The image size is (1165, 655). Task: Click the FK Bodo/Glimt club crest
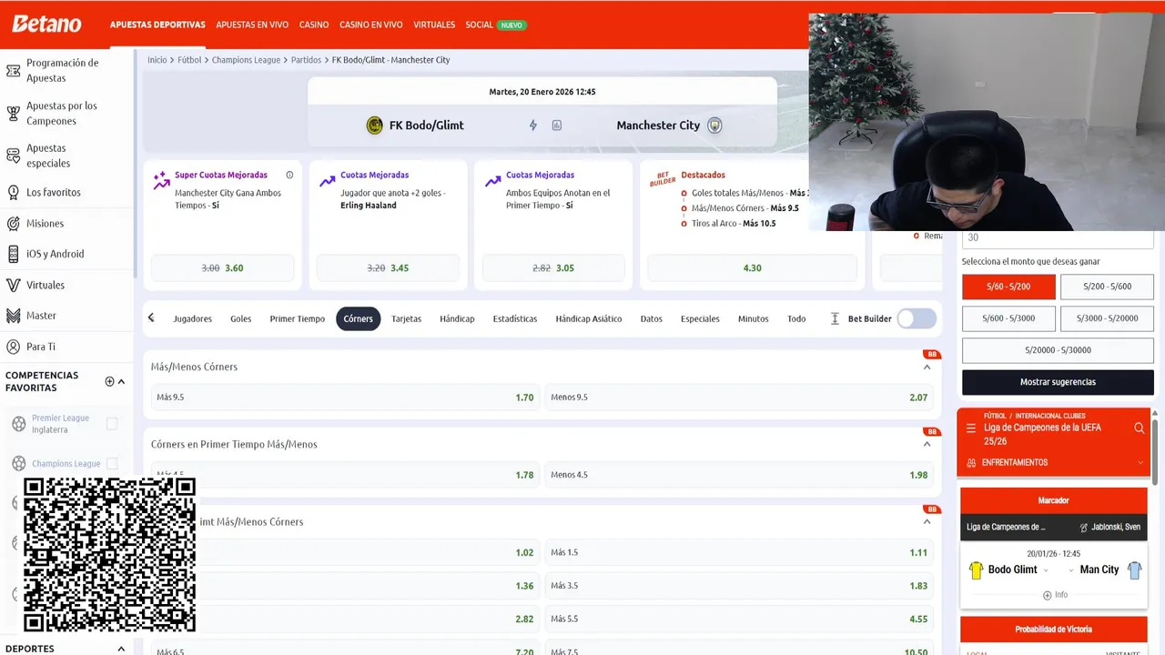374,126
